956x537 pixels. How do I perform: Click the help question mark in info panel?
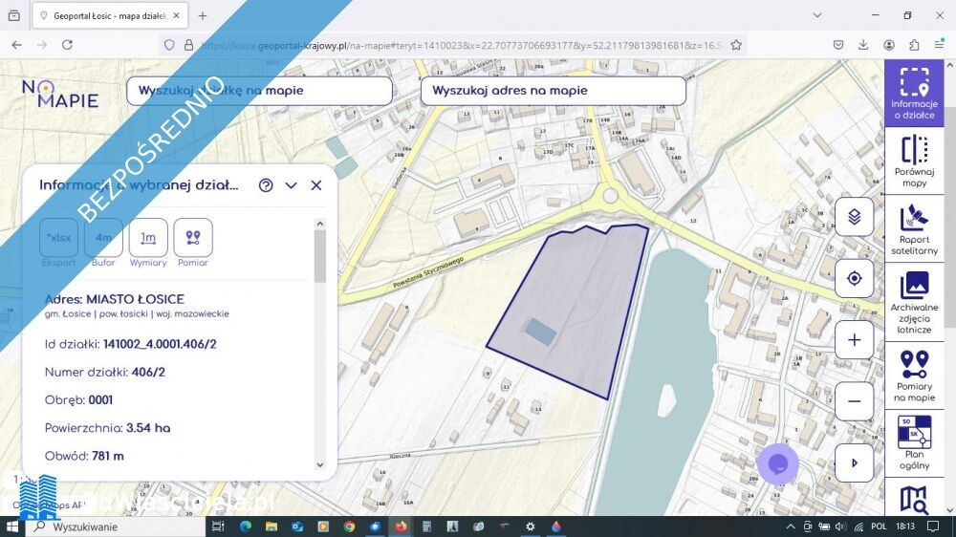point(266,185)
